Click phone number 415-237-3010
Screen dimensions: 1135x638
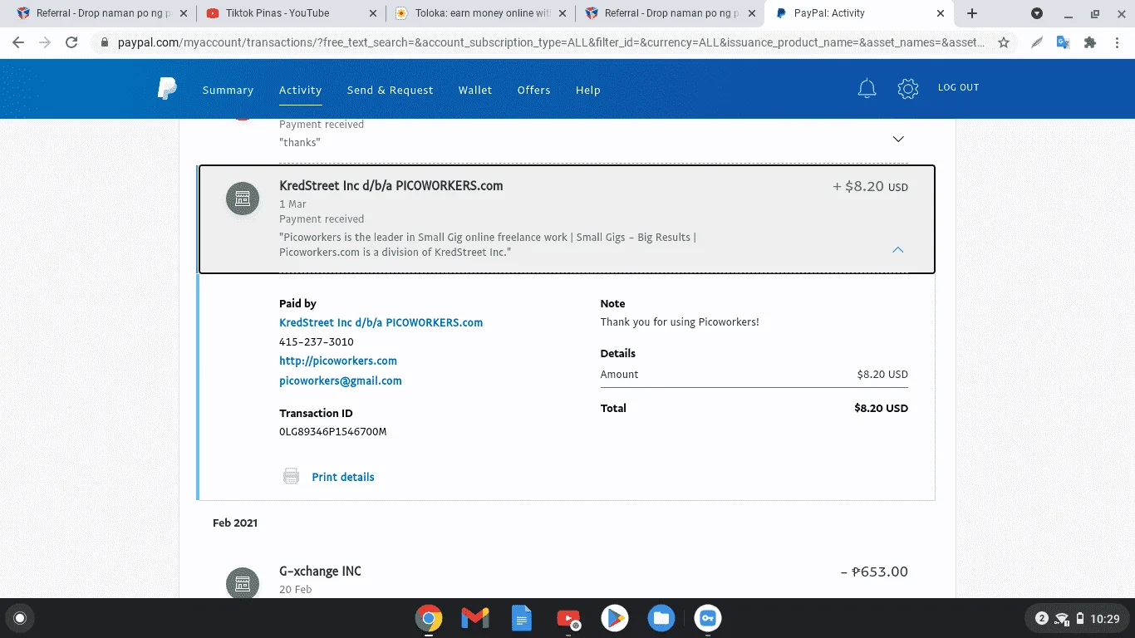point(317,342)
